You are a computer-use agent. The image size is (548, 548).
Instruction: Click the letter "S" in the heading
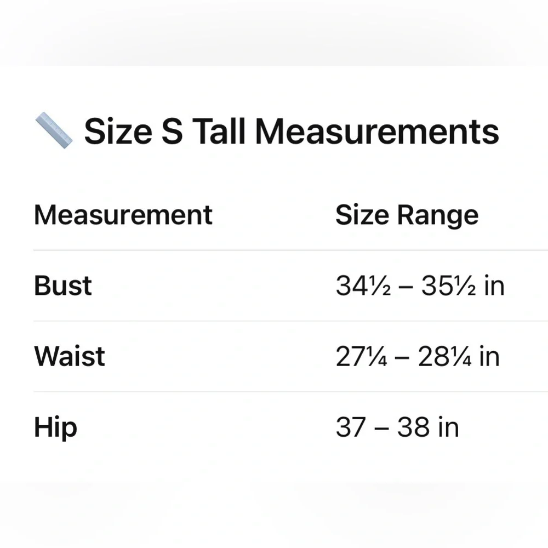click(172, 132)
